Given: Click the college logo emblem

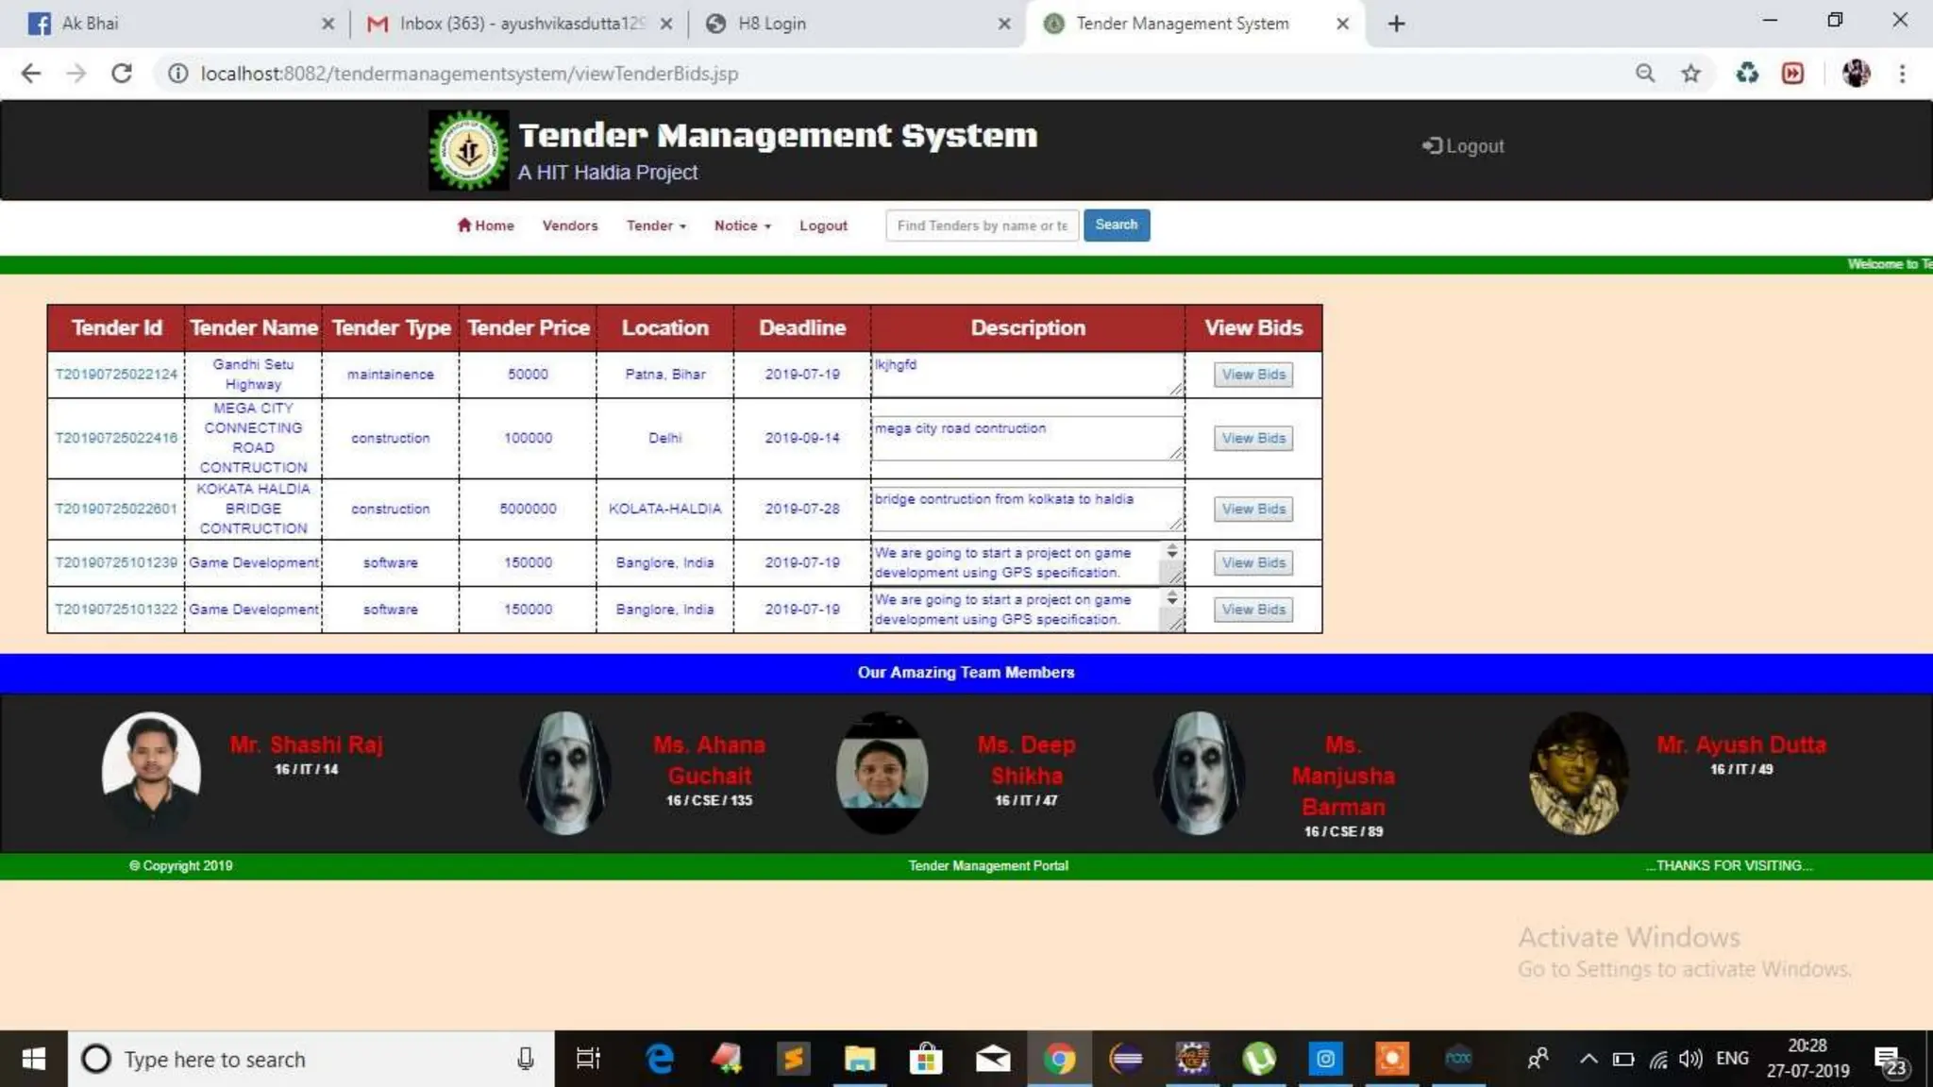Looking at the screenshot, I should [468, 150].
